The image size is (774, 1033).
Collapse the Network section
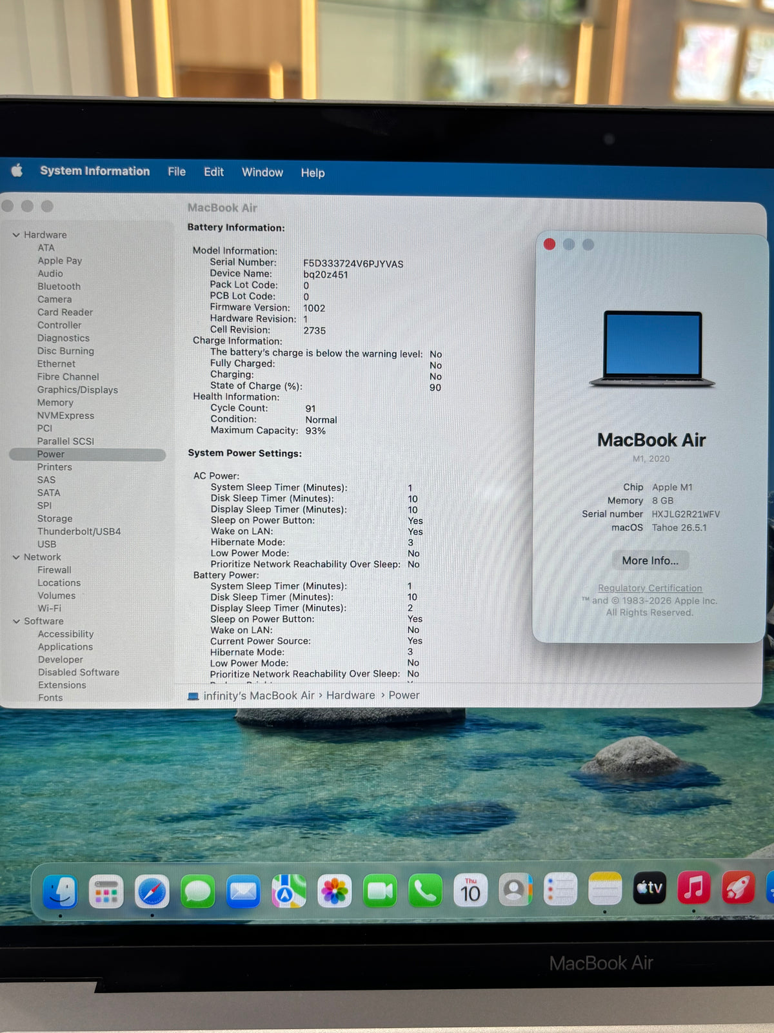coord(16,557)
